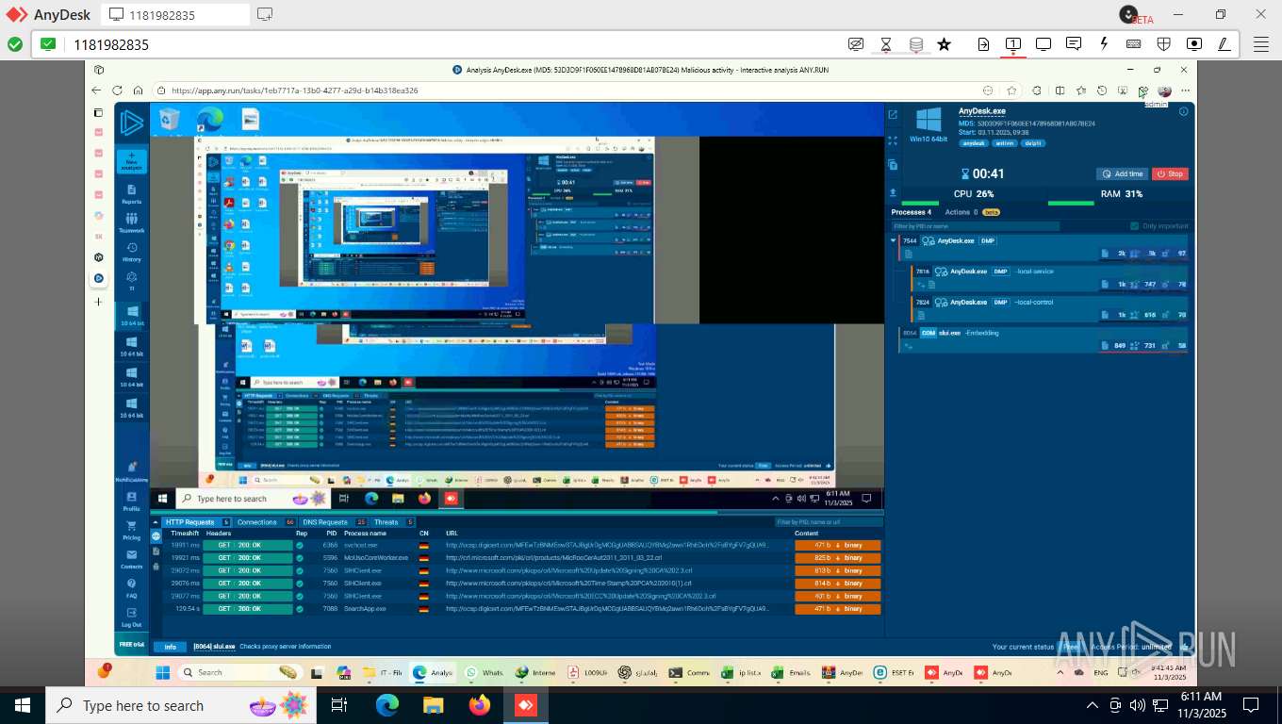This screenshot has height=724, width=1282.
Task: Click Log Out in ANY.RUN sidebar
Action: tap(132, 617)
